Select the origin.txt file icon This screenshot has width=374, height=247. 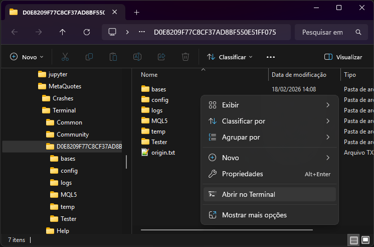tap(145, 153)
